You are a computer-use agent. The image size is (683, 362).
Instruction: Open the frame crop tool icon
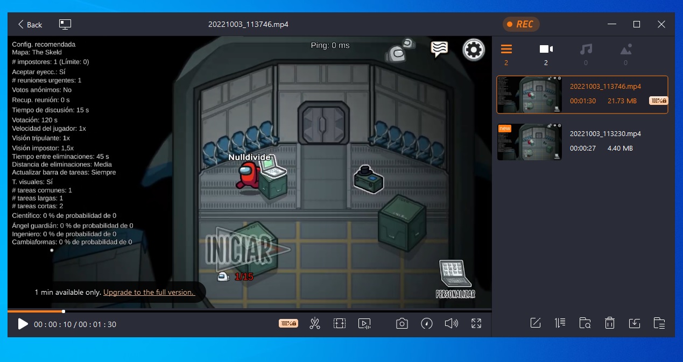tap(339, 323)
